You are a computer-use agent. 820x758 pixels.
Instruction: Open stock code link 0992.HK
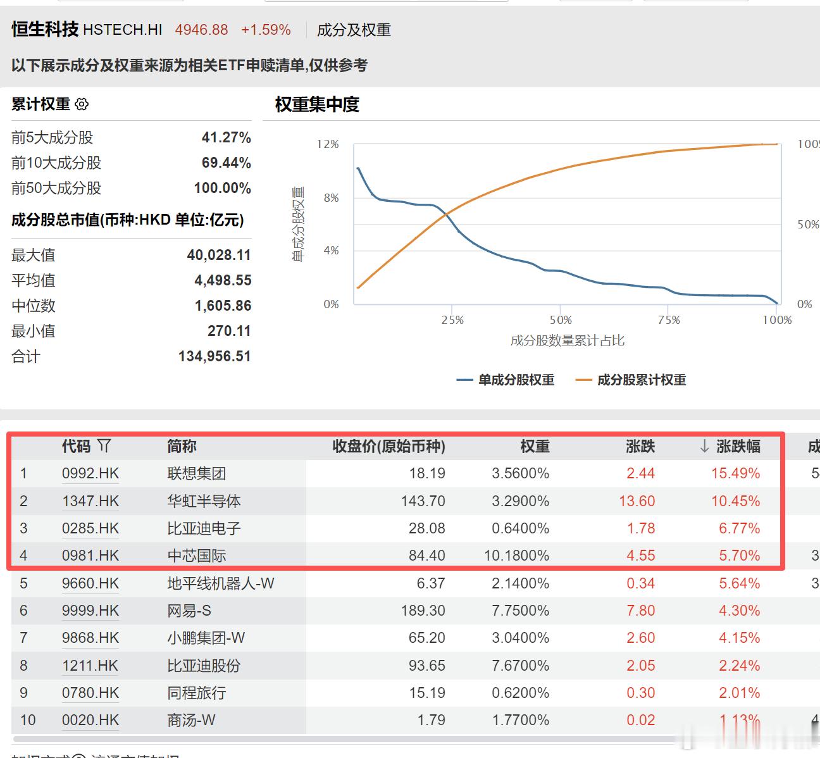point(90,473)
